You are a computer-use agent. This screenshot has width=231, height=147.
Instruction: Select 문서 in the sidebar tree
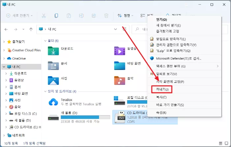[x=17, y=87]
